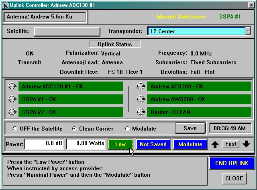Click the icon beside Andrew AWS200 status
Image resolution: width=257 pixels, height=190 pixels.
pos(141,99)
